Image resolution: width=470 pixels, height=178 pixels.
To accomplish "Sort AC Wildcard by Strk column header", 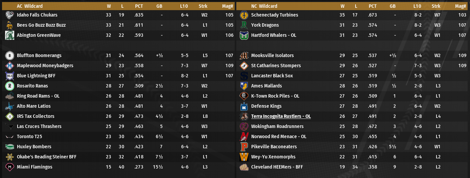I will coord(203,6).
